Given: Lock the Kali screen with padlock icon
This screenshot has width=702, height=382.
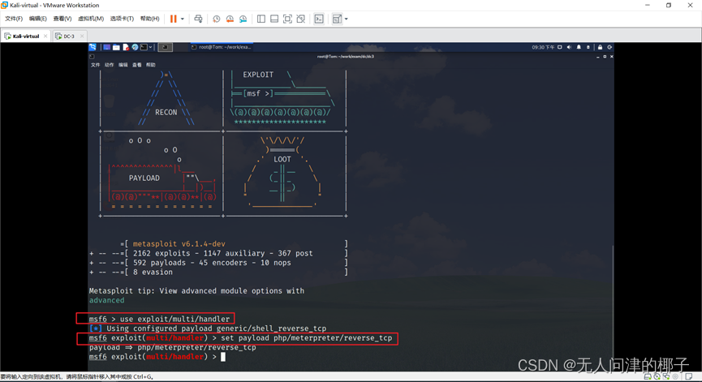Looking at the screenshot, I should (600, 47).
